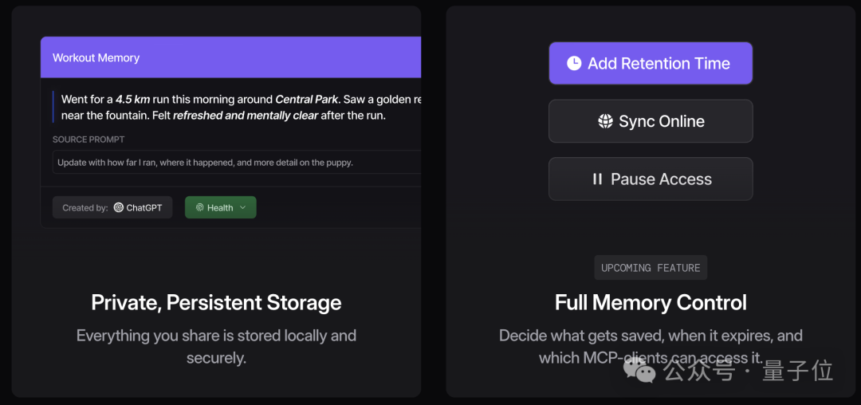Hit the Pause Access label
This screenshot has height=405, width=861.
661,179
